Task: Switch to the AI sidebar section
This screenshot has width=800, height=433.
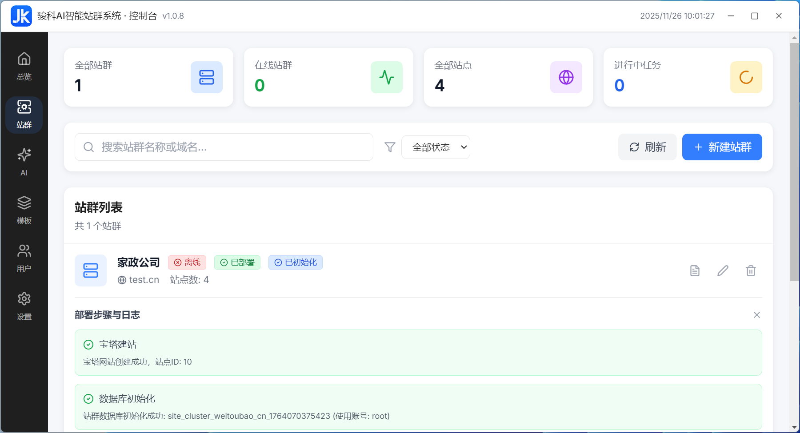Action: 24,163
